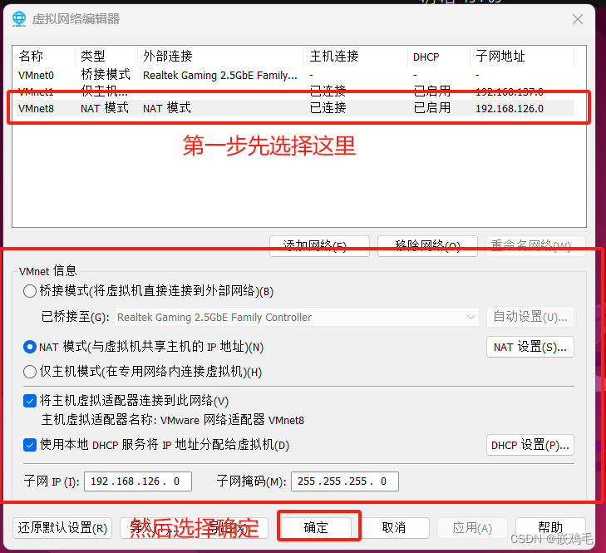
Task: Close the 虚拟网络编辑器 dialog
Action: click(578, 19)
